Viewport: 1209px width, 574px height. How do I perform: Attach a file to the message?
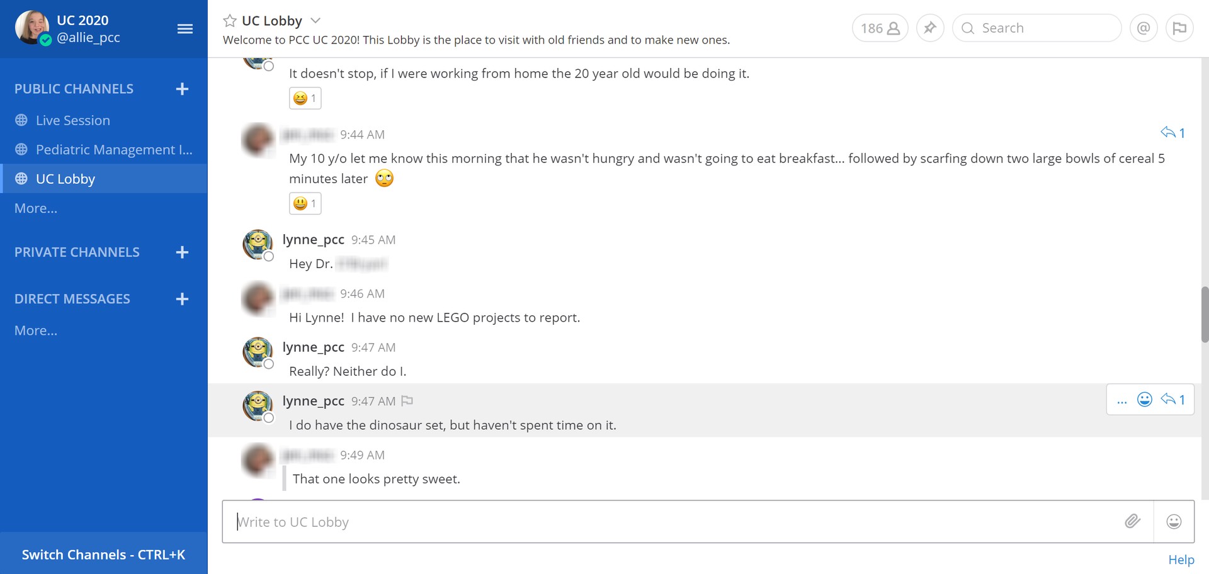click(x=1132, y=521)
